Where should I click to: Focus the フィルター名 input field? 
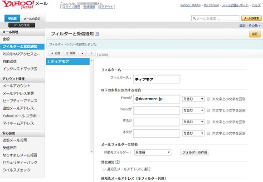pos(156,79)
